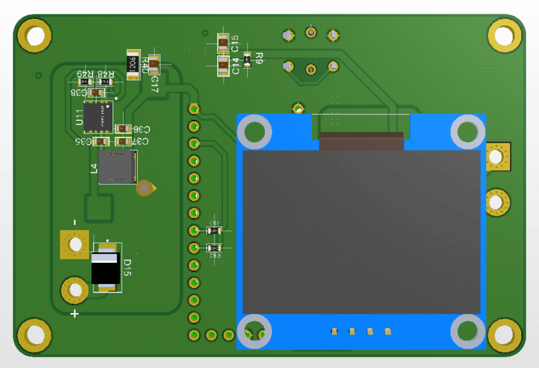Click the minus polarity silkscreen marker

coord(75,222)
